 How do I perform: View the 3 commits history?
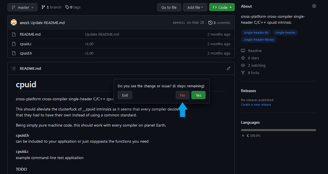[219, 23]
